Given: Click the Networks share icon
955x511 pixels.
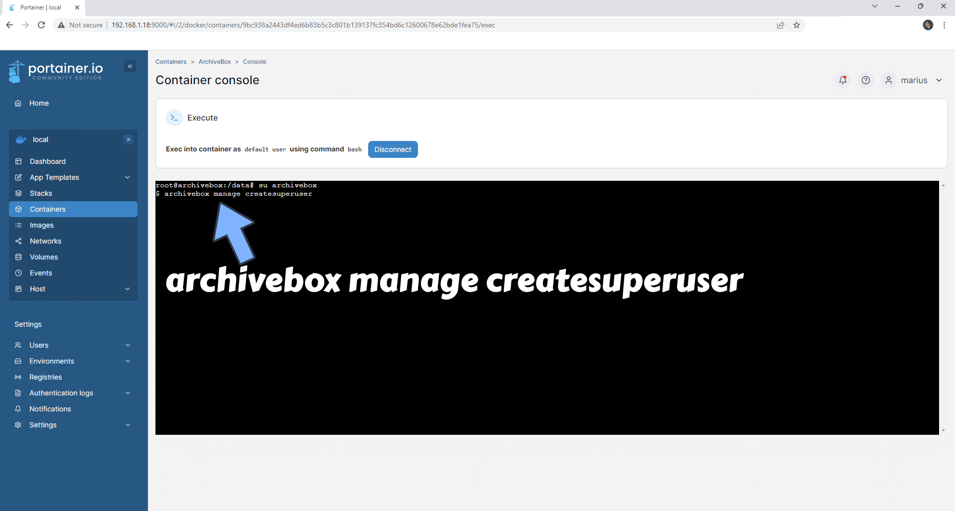Looking at the screenshot, I should pos(18,241).
